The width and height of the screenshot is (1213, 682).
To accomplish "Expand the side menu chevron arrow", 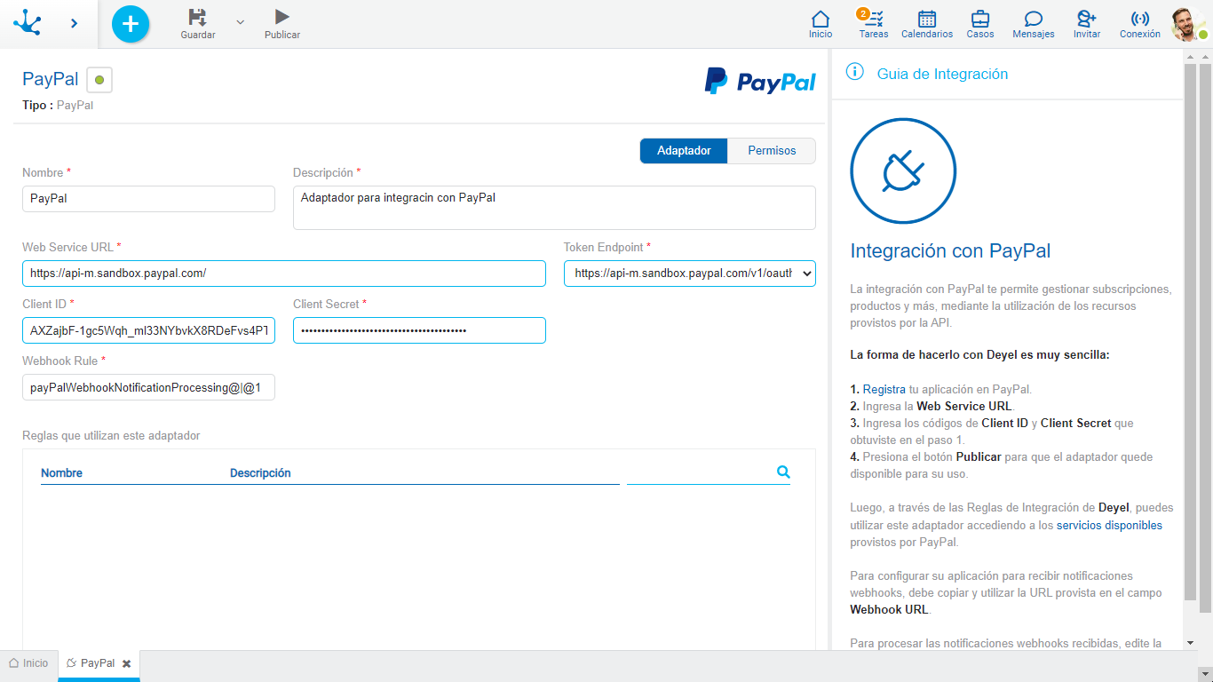I will click(75, 23).
